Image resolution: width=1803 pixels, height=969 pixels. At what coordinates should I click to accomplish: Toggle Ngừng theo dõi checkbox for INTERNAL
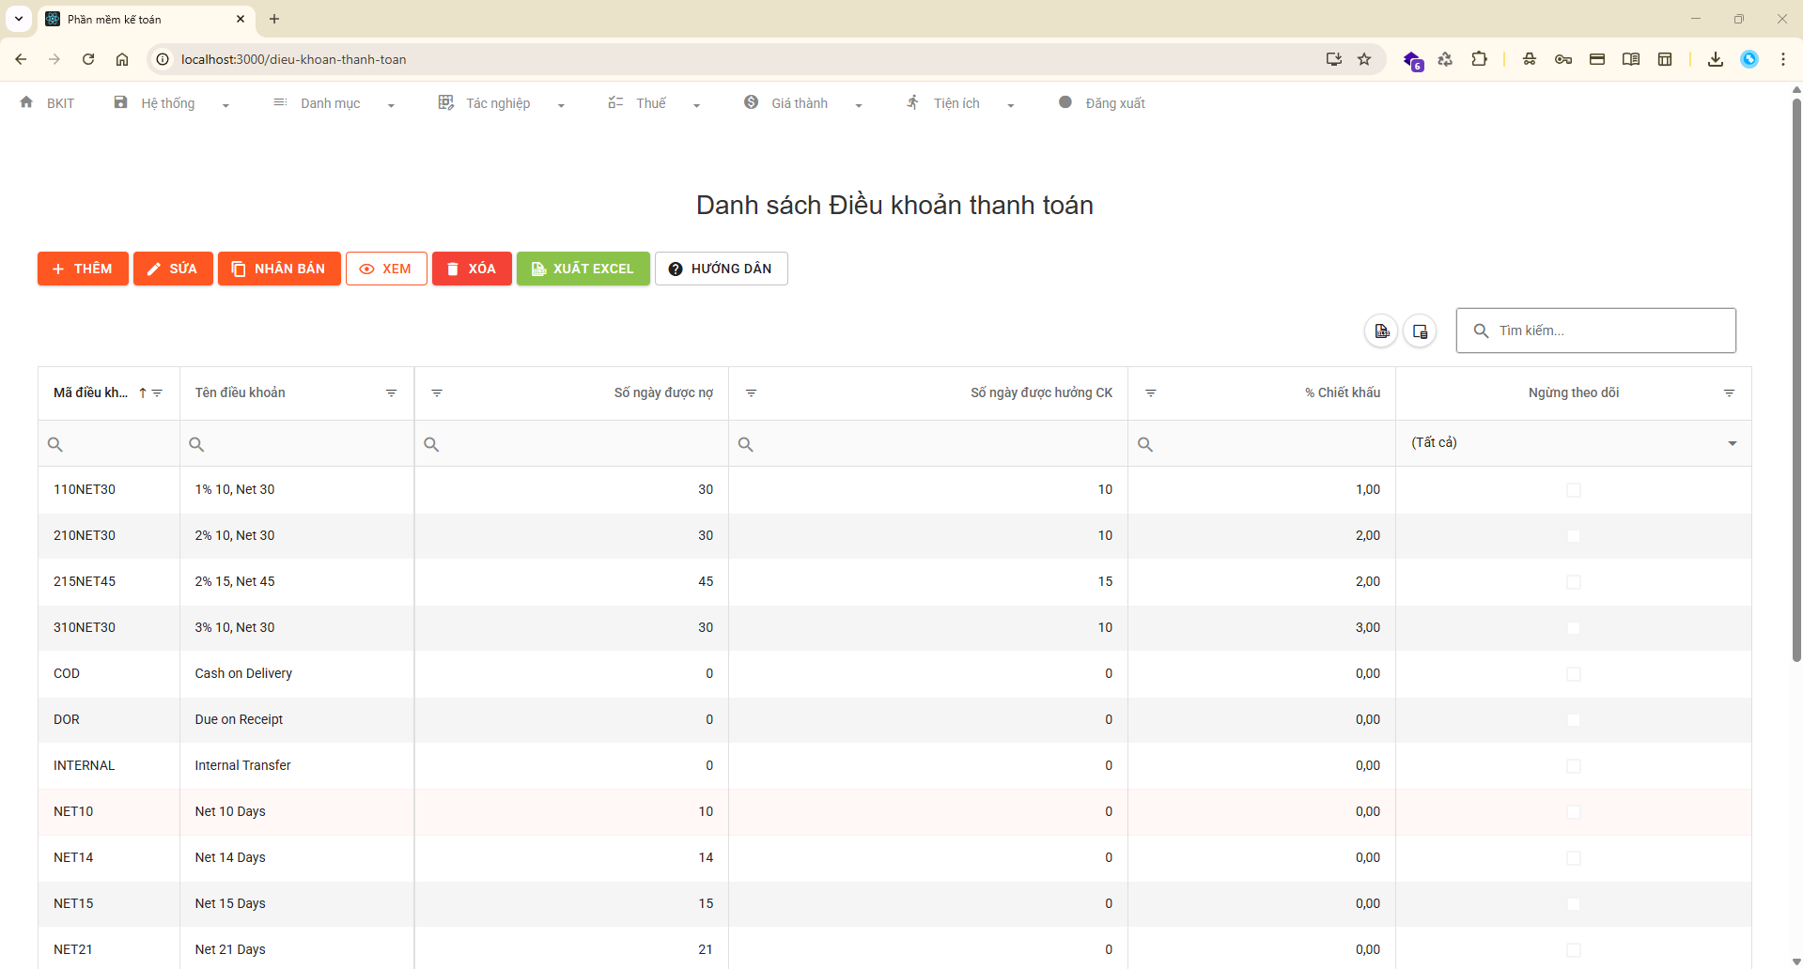(x=1574, y=766)
